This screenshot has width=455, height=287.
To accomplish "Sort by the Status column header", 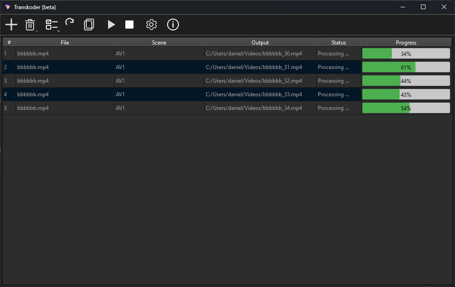I will [339, 42].
